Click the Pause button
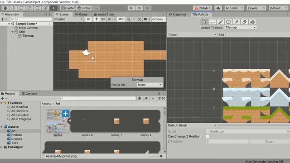 pyautogui.click(x=140, y=8)
